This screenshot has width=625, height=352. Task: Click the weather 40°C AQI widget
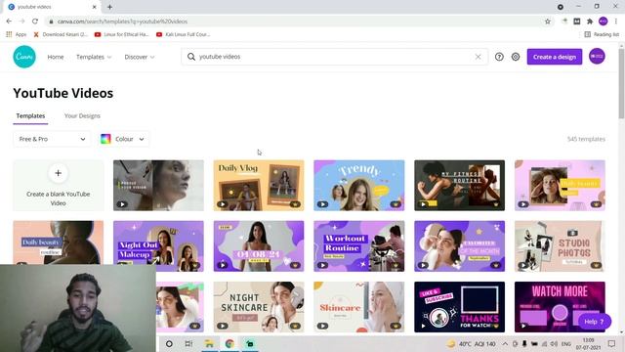[472, 343]
